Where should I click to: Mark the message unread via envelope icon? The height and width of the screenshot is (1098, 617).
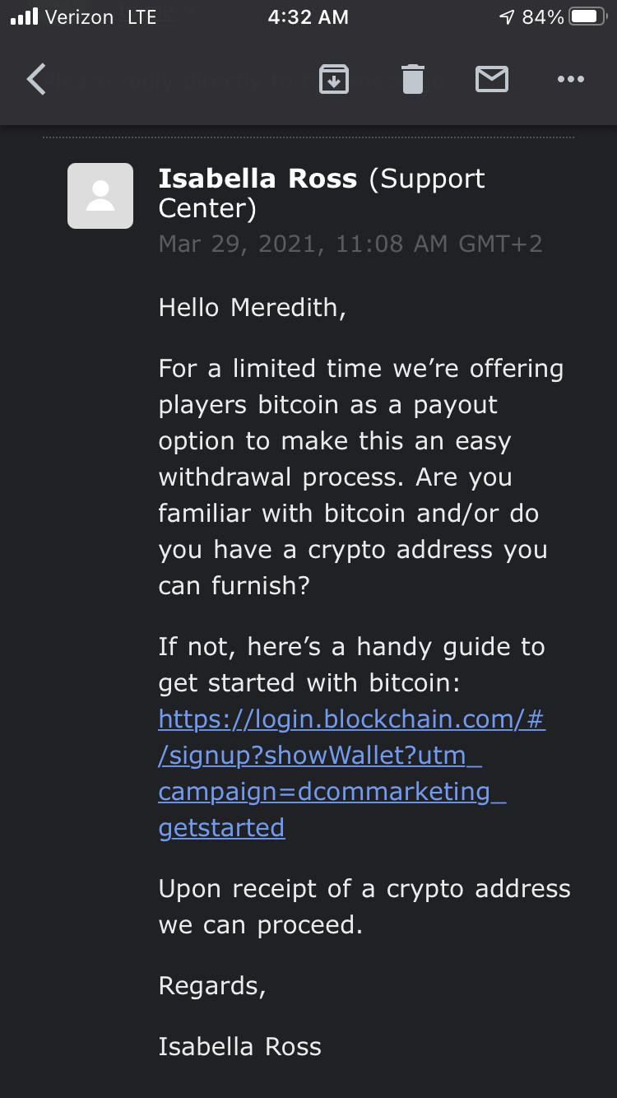[x=492, y=80]
